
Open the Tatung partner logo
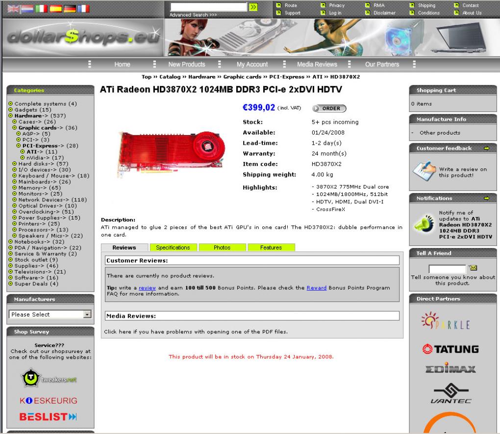point(450,349)
